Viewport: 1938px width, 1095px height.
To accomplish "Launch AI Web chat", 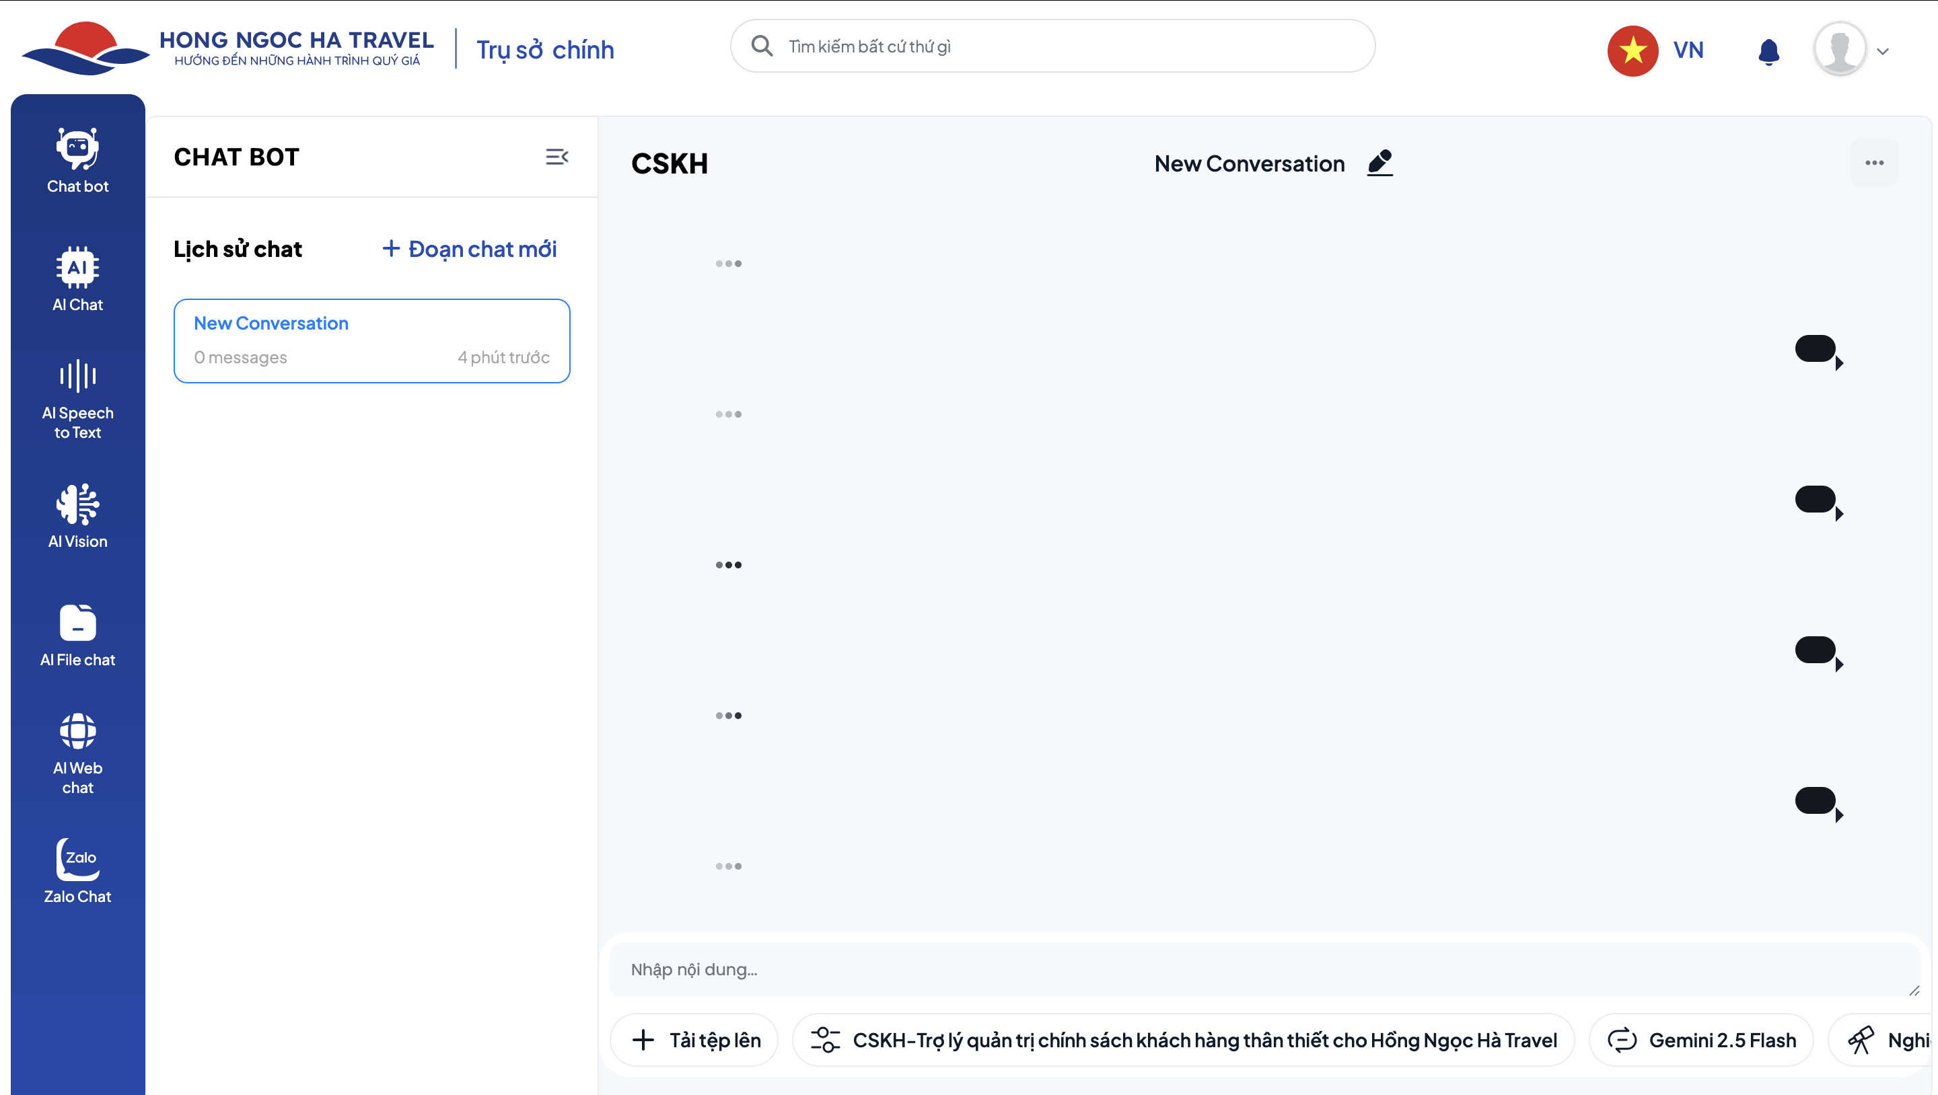I will coord(77,753).
